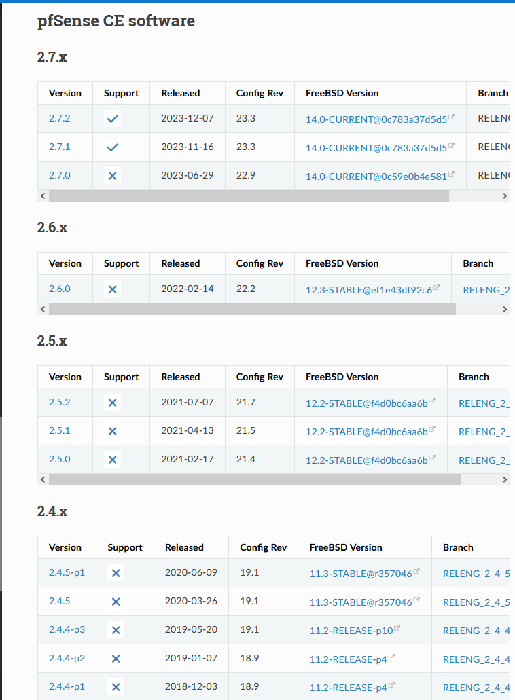Open 11.3-STABLE@r357046 link in 2.4.5-p1 row

click(x=364, y=574)
